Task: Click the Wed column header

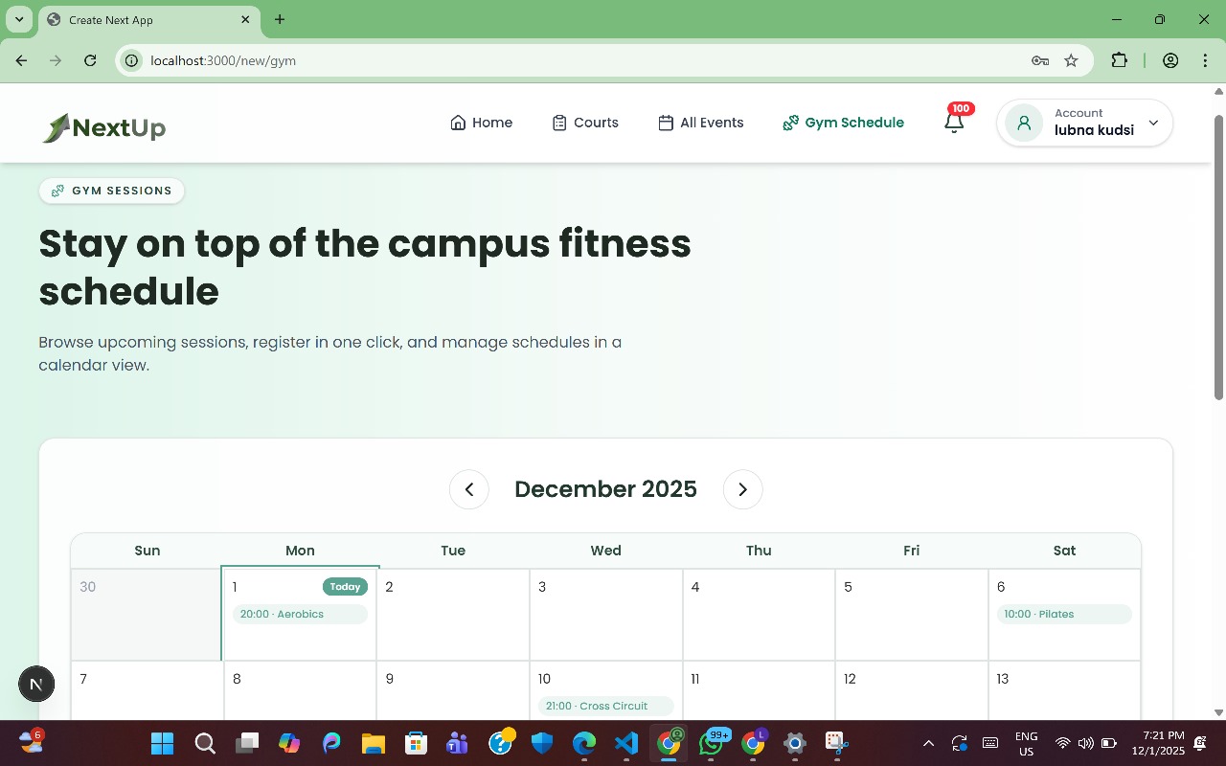Action: tap(605, 551)
